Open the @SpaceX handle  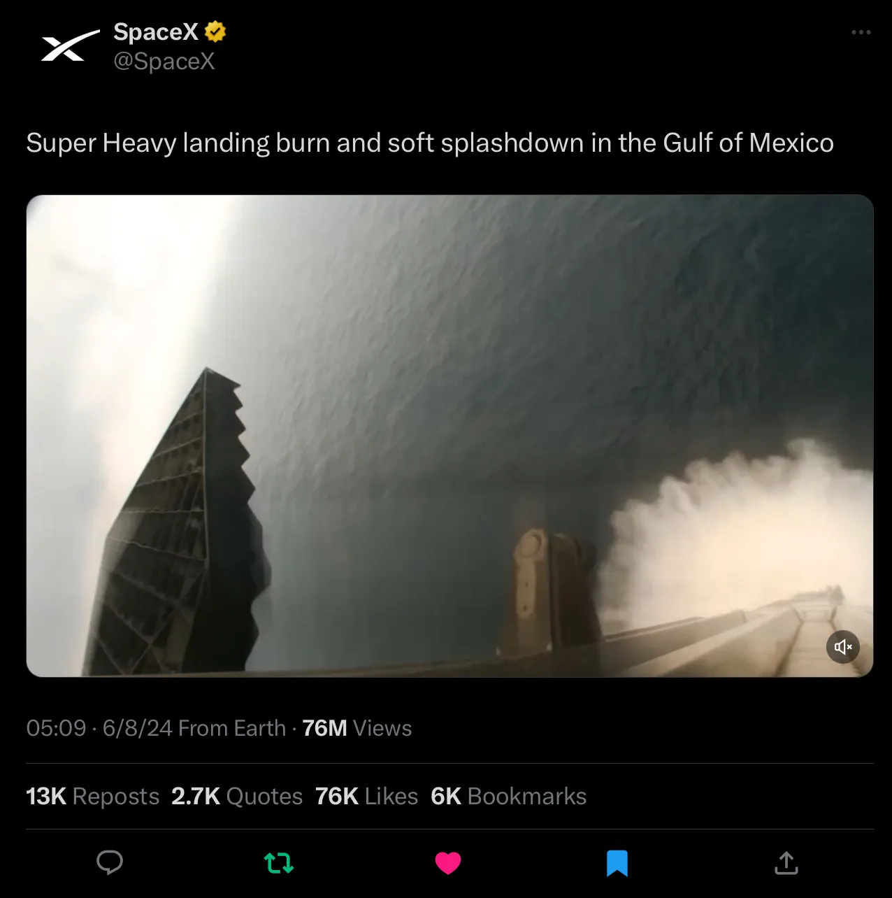pos(164,62)
